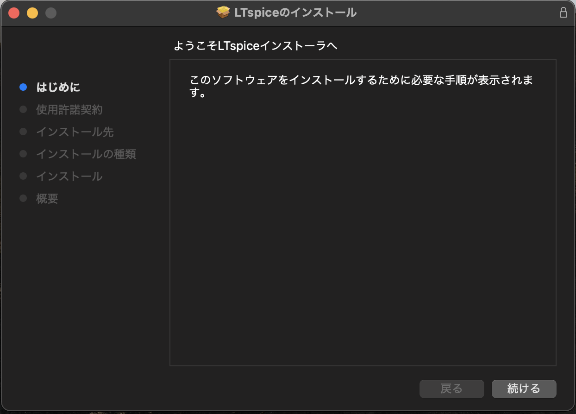Viewport: 576px width, 414px height.
Task: Select the インストールの種類 step
Action: click(86, 154)
